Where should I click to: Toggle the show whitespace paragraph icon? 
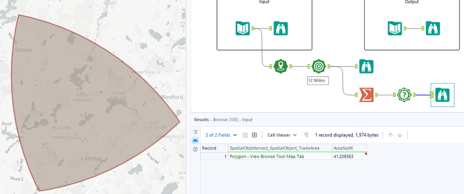tap(306, 135)
